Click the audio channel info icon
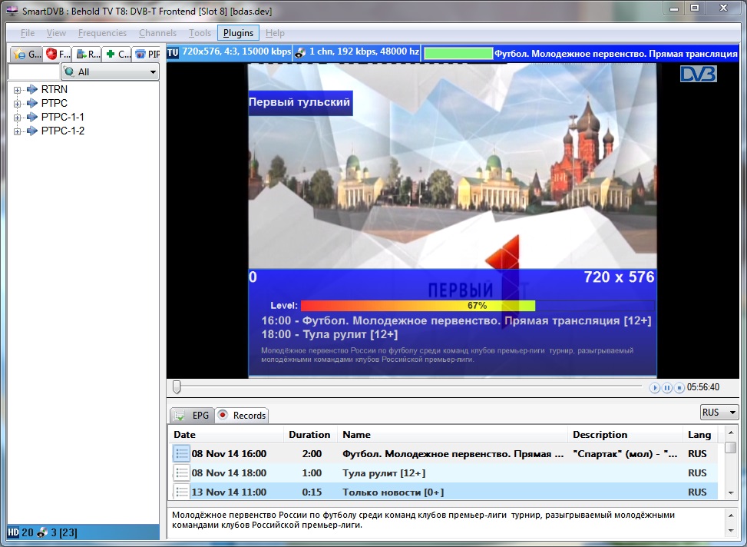Viewport: 747px width, 547px height. coord(301,52)
